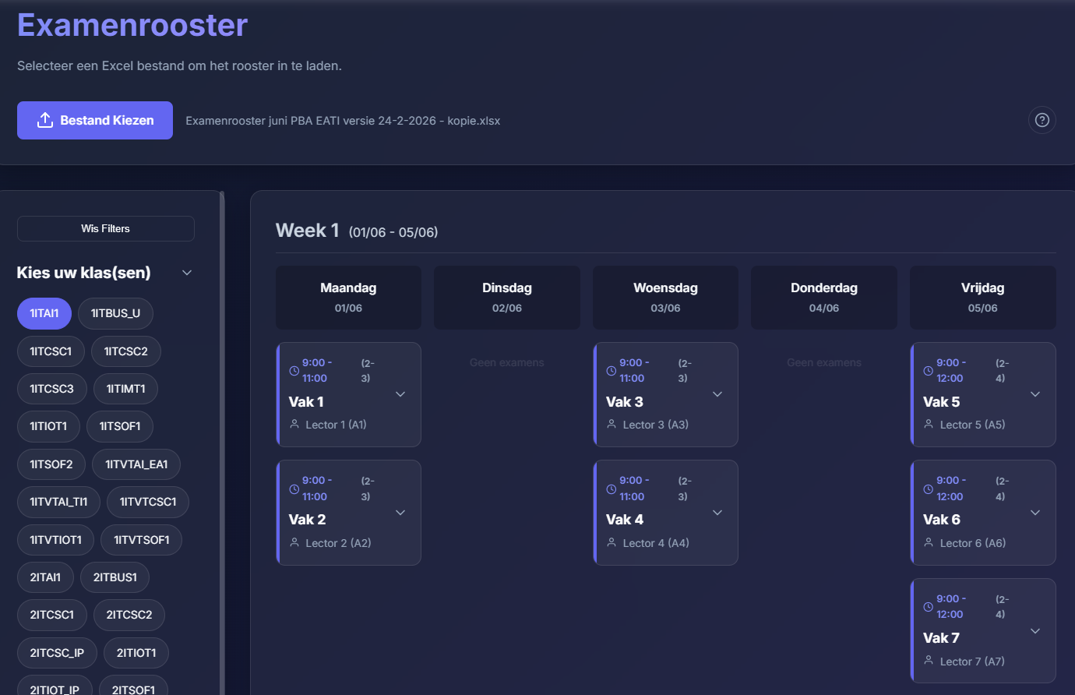Click the person icon beside Lector 4 (A4)
Viewport: 1075px width, 695px height.
612,542
